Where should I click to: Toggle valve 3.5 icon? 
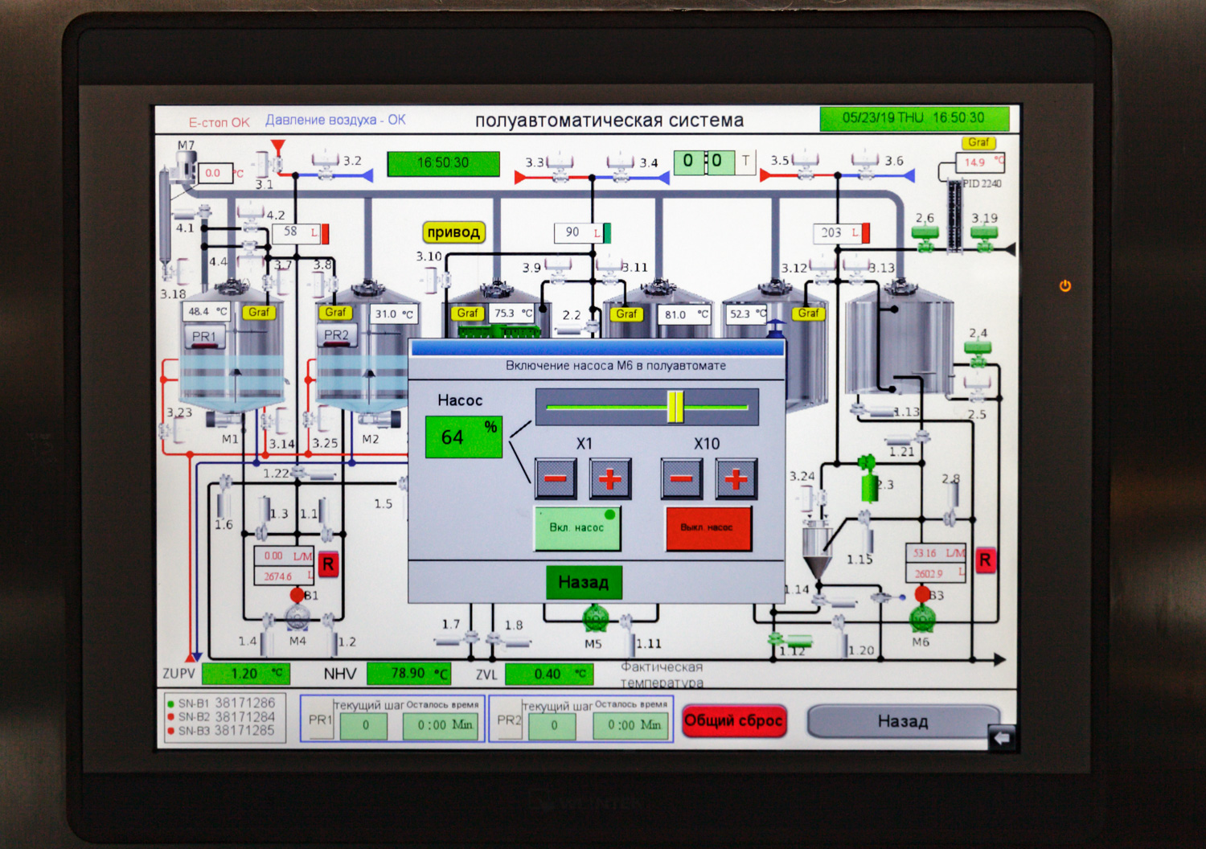tap(806, 165)
